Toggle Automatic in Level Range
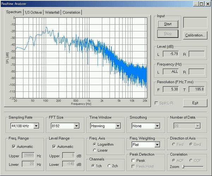This screenshot has width=212, height=176. tap(54, 146)
